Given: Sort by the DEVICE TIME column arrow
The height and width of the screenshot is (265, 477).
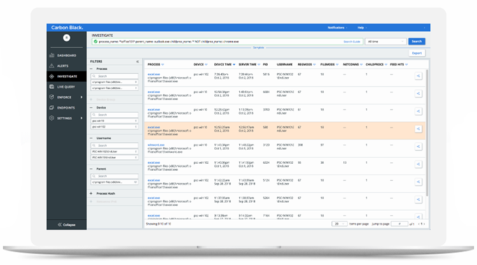Looking at the screenshot, I should click(234, 64).
